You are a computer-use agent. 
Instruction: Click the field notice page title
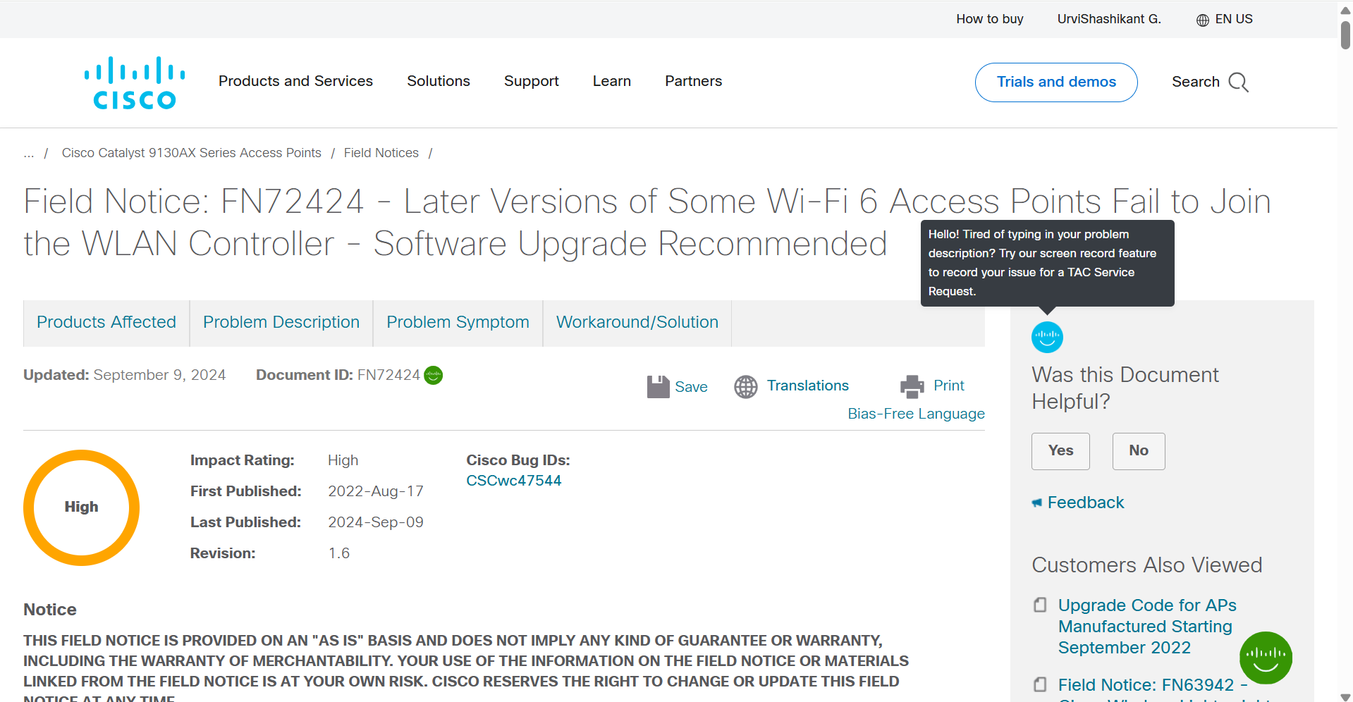coord(647,222)
